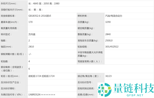Select the tire spec 305/45ZR22
Screen dimensions: 154x98
click(112, 47)
